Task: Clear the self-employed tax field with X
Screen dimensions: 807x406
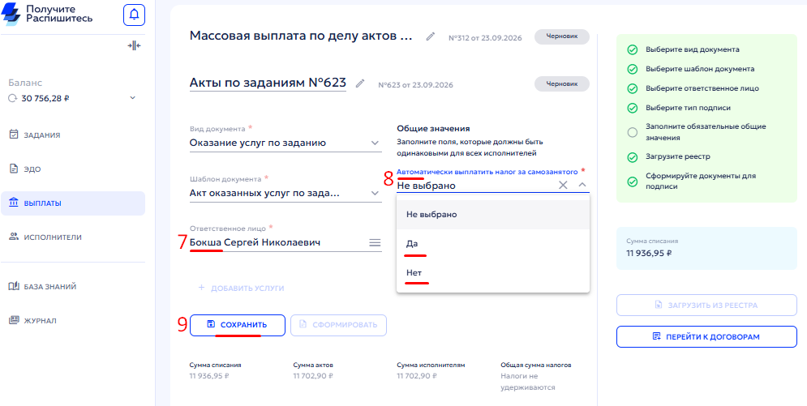Action: (x=563, y=185)
